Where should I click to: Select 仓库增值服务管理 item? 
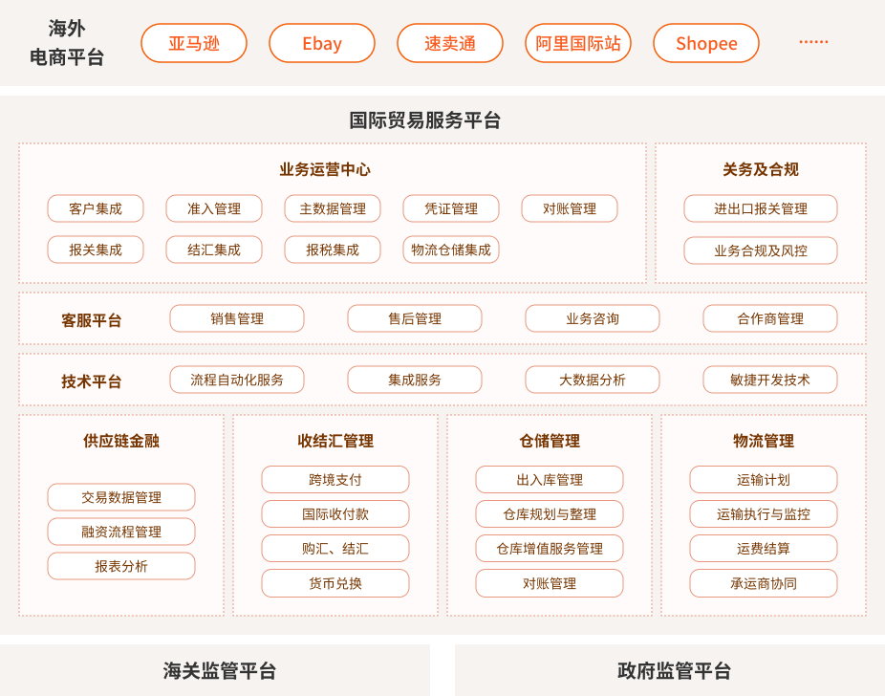click(550, 549)
